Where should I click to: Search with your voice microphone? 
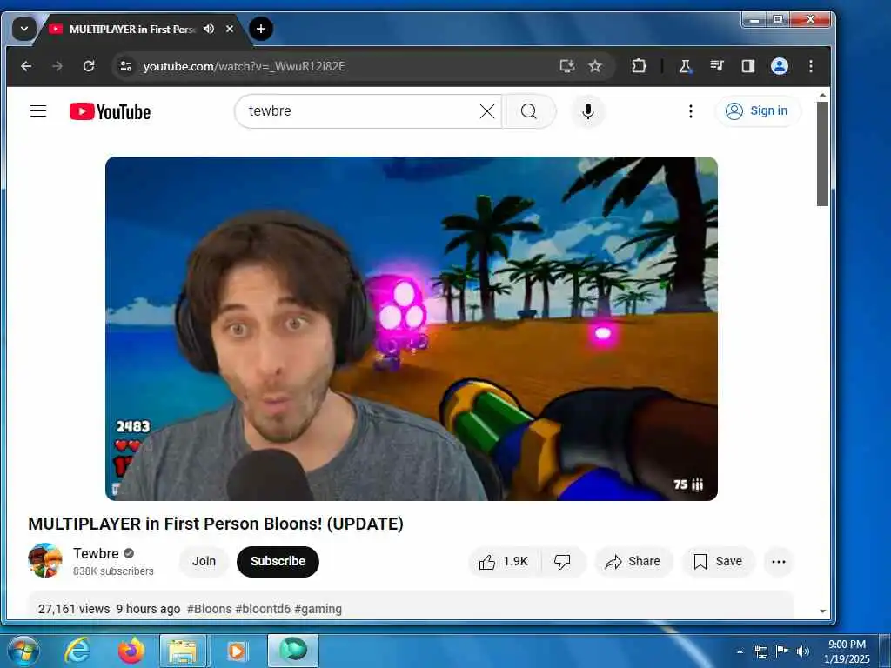(x=588, y=110)
